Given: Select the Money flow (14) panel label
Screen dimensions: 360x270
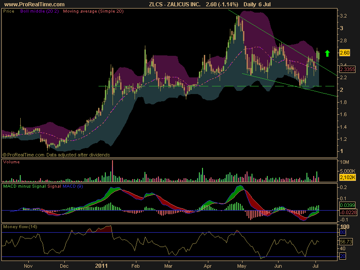Looking at the screenshot, I should (20, 227).
